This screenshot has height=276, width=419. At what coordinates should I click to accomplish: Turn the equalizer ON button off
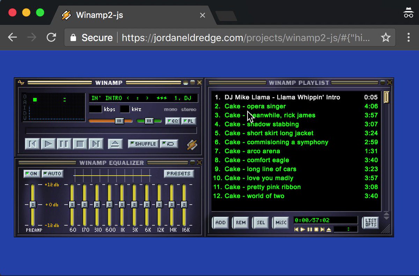31,174
